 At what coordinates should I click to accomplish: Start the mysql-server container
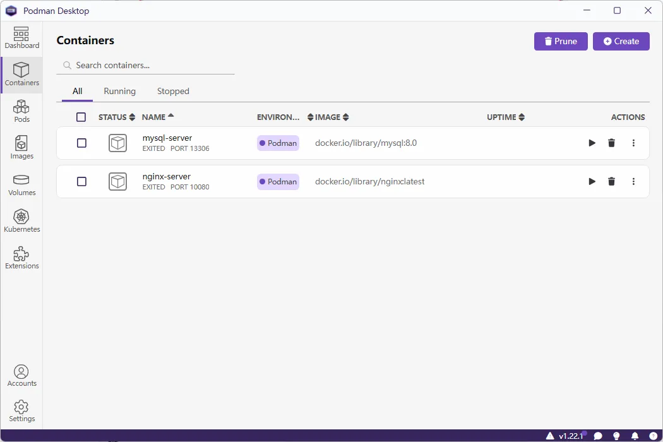tap(592, 143)
